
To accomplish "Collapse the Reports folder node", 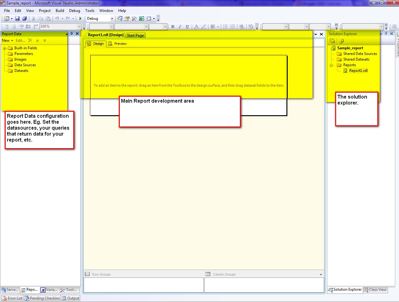I will point(331,65).
